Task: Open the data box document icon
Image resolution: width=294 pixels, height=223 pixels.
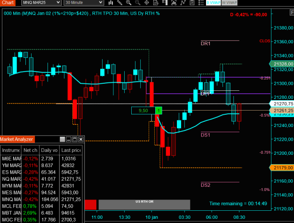Action: click(x=156, y=3)
